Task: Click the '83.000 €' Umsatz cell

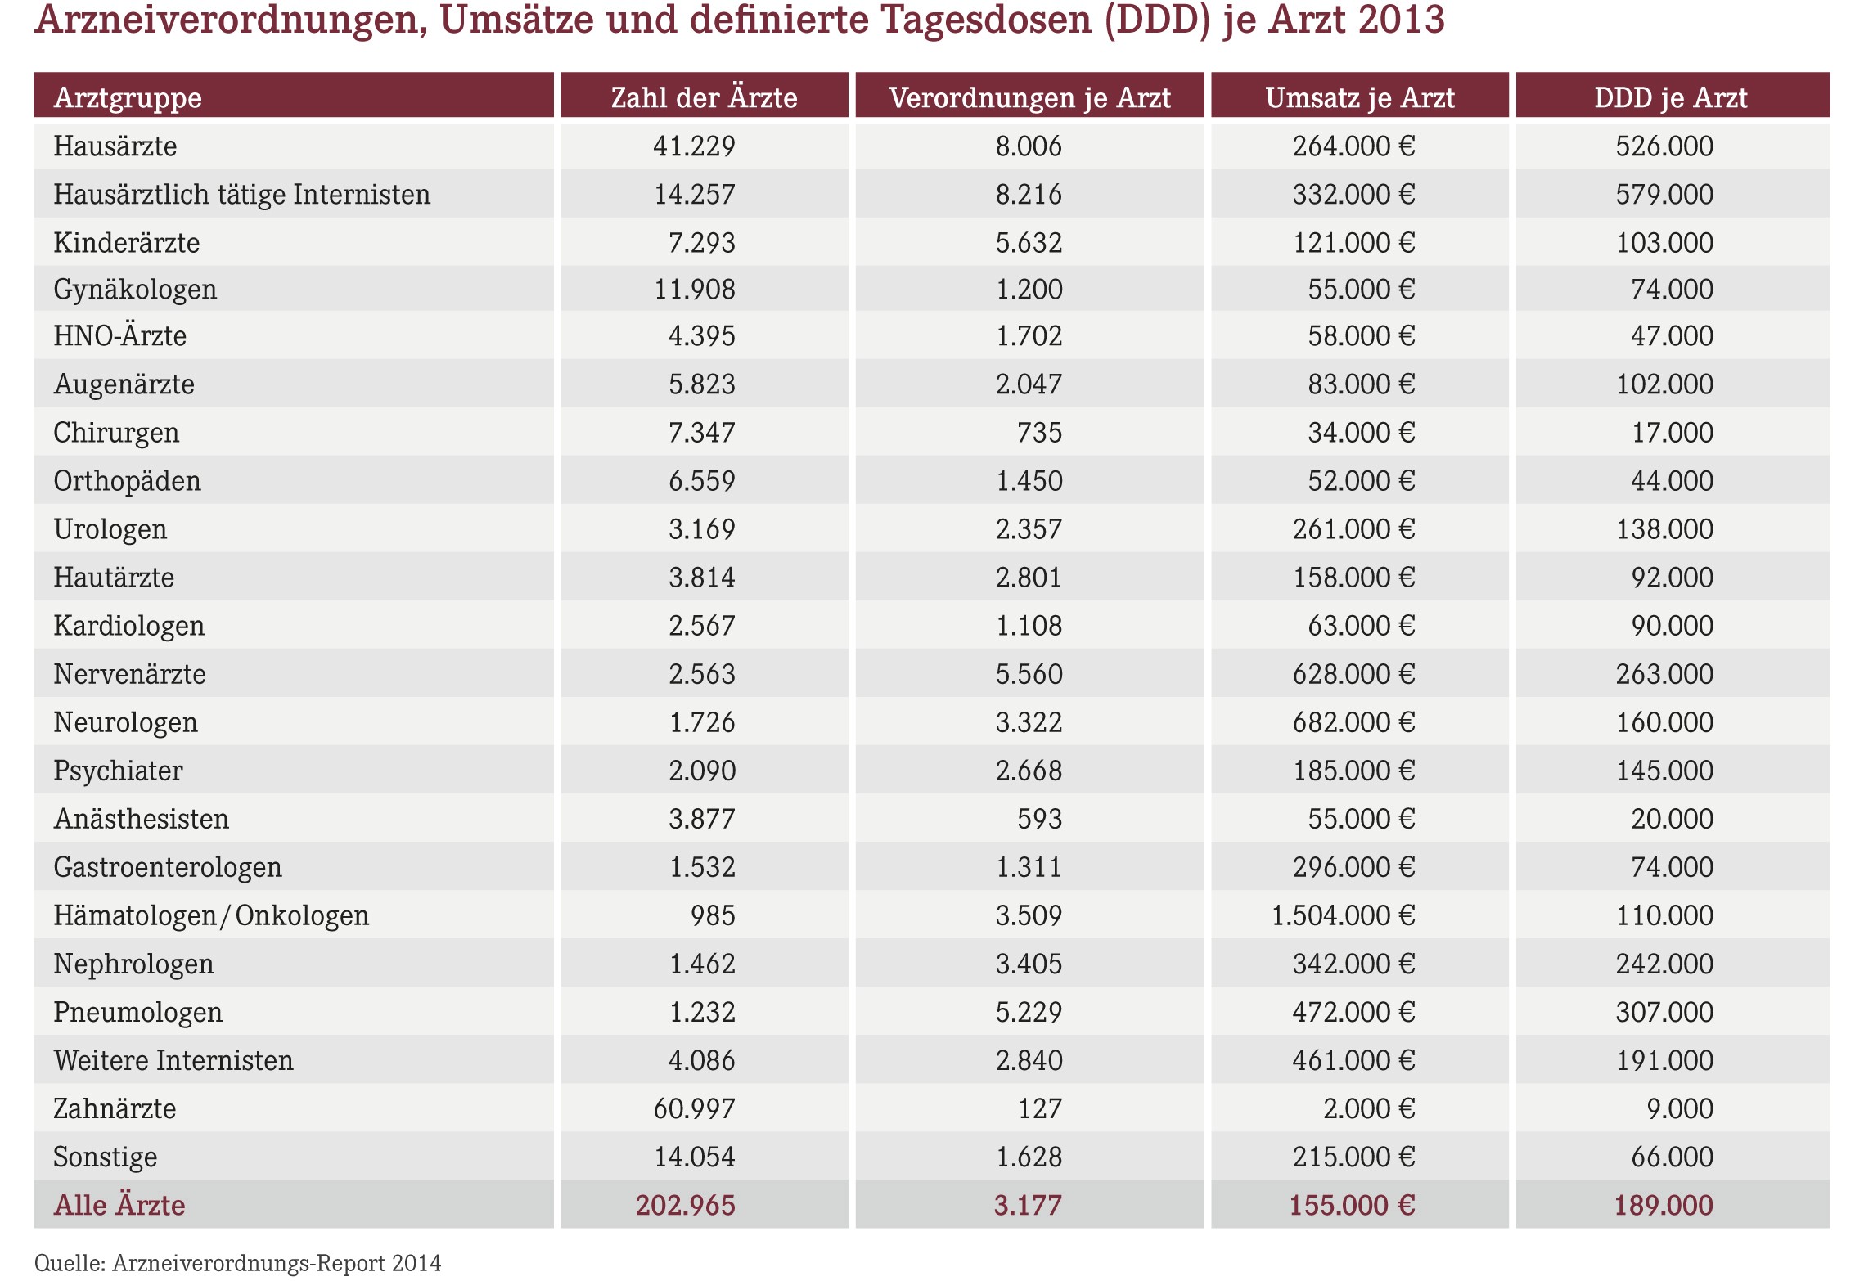Action: pyautogui.click(x=1361, y=384)
